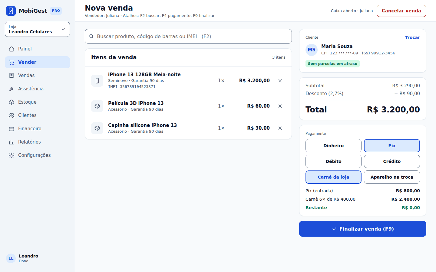The image size is (436, 272).
Task: Remove iPhone 13 128GB item from sale
Action: 280,81
